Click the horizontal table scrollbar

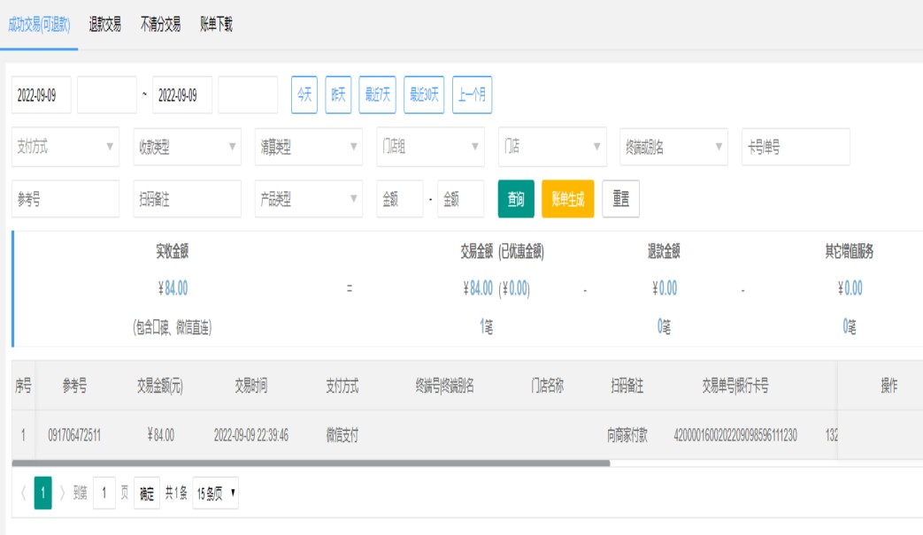[310, 462]
